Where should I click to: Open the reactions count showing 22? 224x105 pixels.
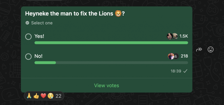58,96
